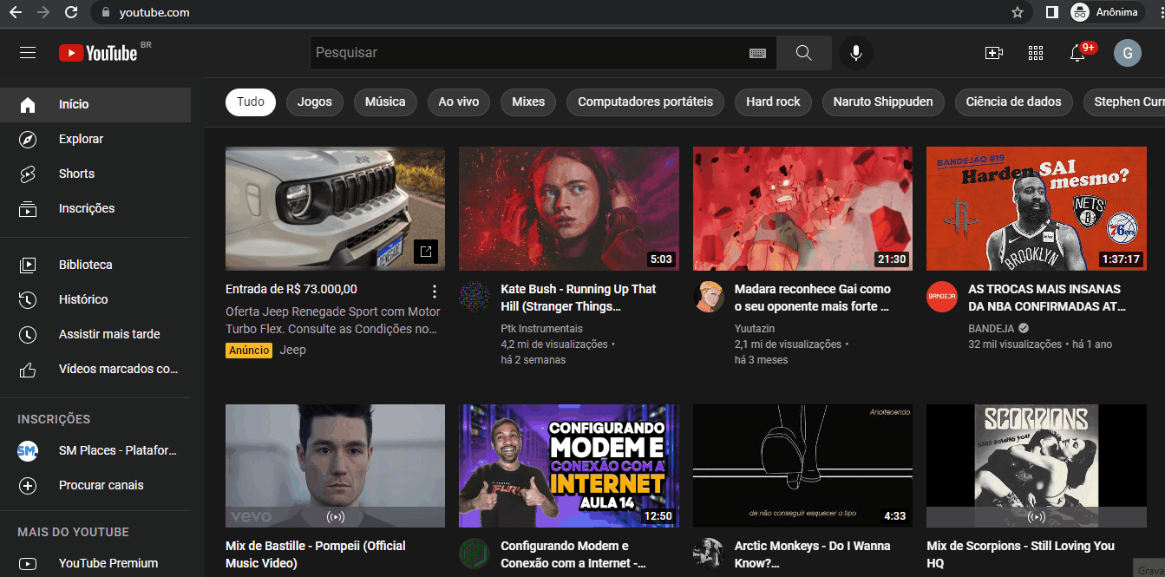Open Vídeos marcados com gostei
The height and width of the screenshot is (577, 1165).
pos(95,369)
